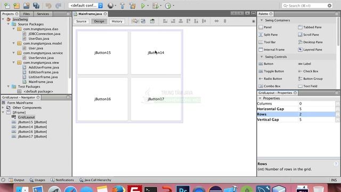Click the Save All toolbar icon
341x192 pixels.
click(36, 6)
